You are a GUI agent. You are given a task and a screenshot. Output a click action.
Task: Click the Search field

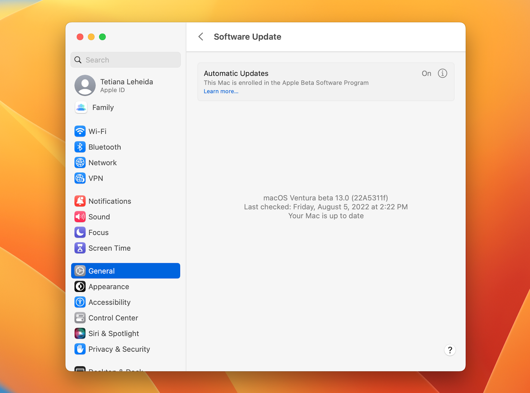coord(126,60)
